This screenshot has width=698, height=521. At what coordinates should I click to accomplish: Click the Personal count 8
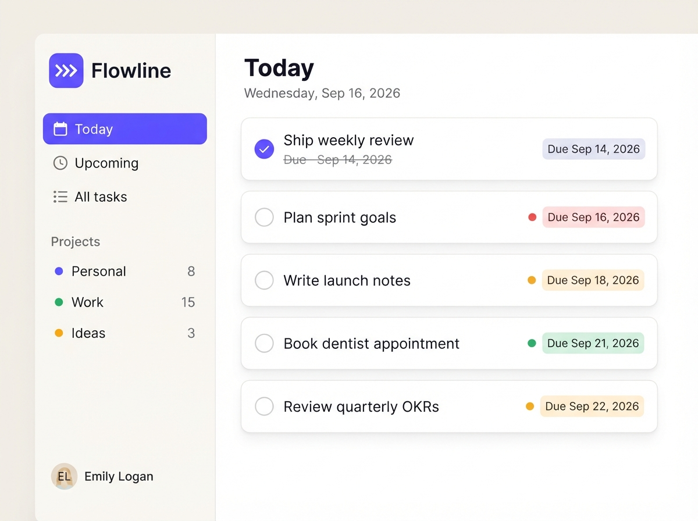point(191,272)
